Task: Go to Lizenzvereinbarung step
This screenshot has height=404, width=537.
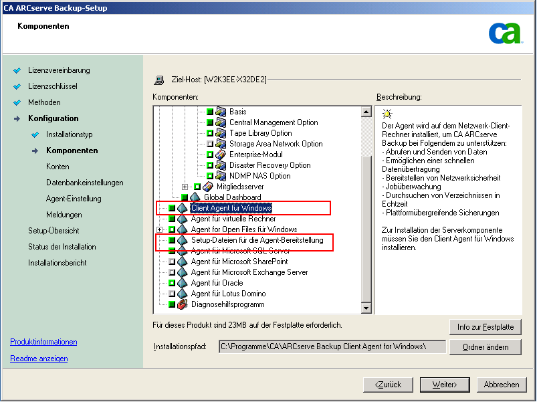Action: tap(59, 70)
